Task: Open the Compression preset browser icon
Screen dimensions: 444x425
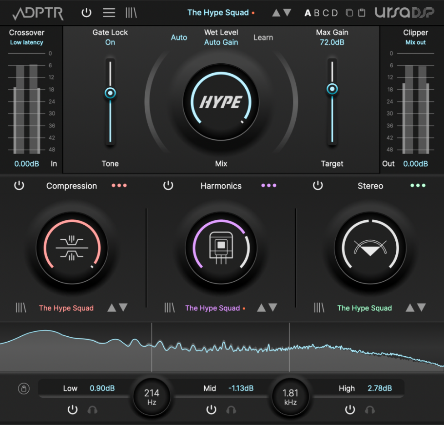Action: coord(21,308)
